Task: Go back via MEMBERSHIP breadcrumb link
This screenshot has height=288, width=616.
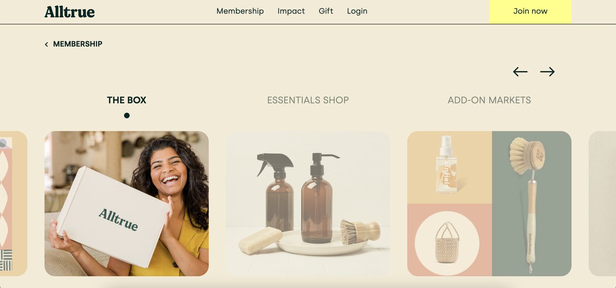Action: click(77, 44)
